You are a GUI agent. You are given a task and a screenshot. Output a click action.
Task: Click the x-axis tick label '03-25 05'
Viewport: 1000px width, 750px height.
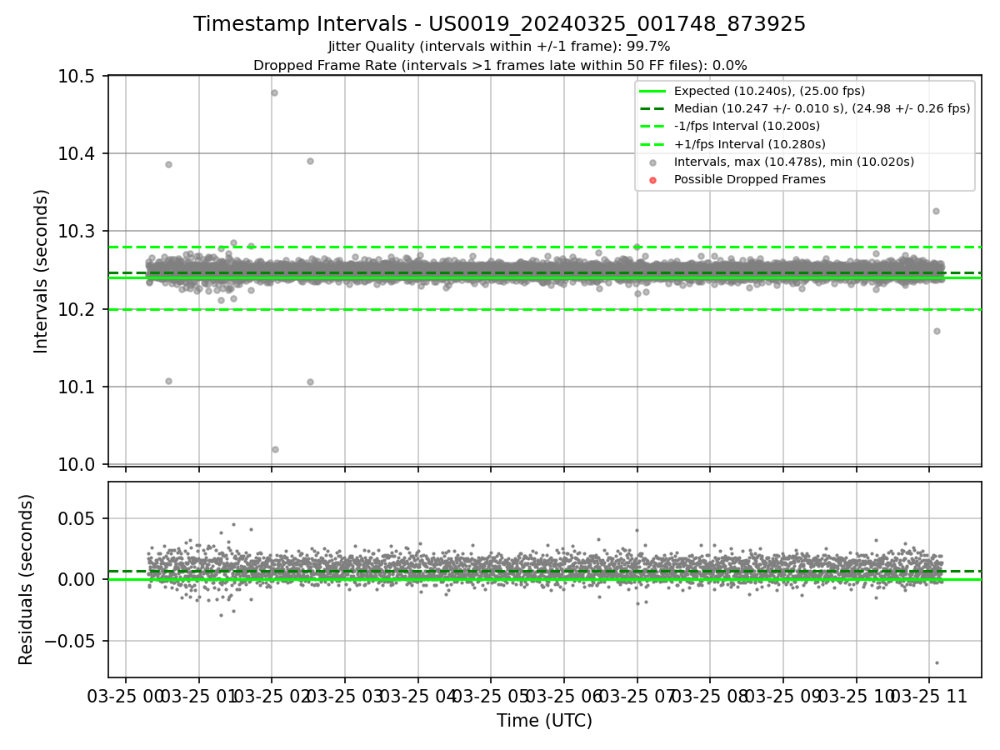tap(490, 696)
